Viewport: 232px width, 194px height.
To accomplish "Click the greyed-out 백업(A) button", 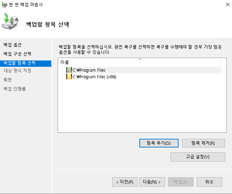I will point(181,182).
